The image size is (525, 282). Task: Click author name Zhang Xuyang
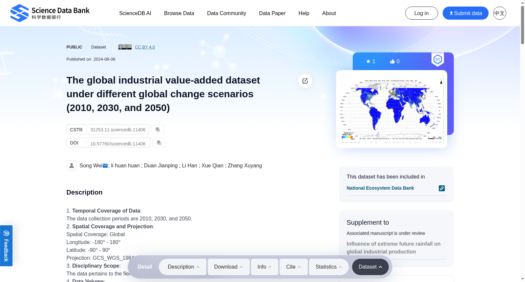point(245,165)
